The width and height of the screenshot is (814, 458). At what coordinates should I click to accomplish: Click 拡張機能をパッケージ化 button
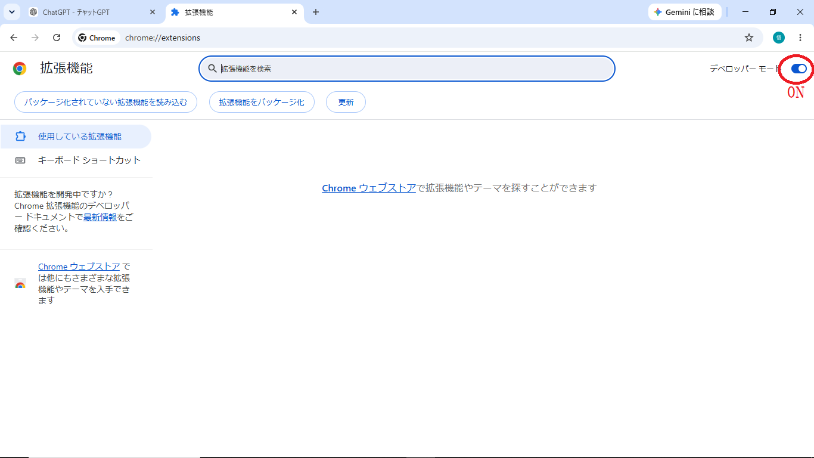[x=262, y=102]
